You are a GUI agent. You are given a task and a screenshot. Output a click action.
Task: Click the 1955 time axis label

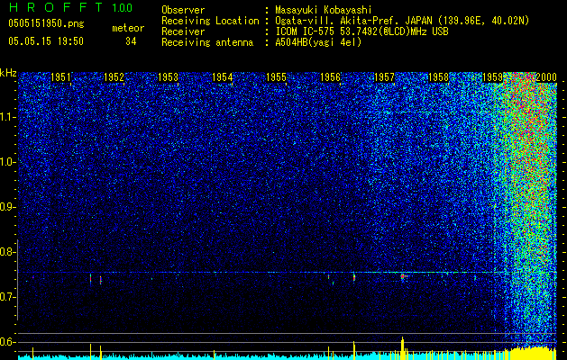pyautogui.click(x=276, y=77)
